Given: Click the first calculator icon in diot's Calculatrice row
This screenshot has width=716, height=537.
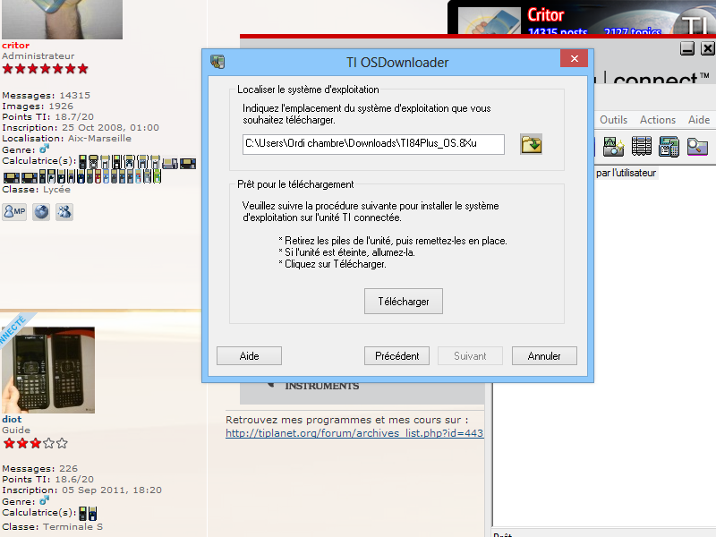Looking at the screenshot, I should (x=82, y=513).
